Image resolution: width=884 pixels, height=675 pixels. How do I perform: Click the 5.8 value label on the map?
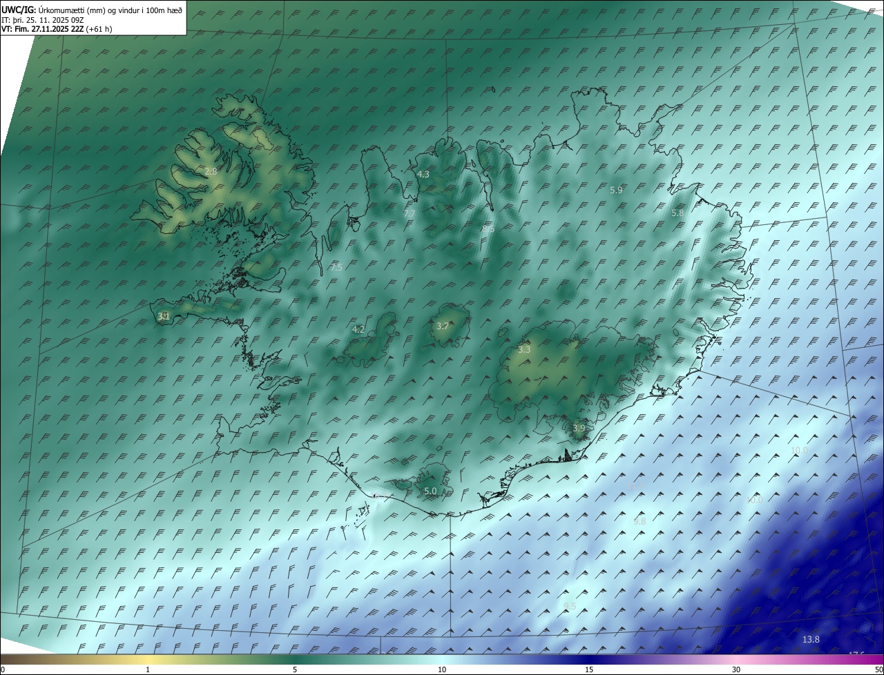[x=678, y=213]
